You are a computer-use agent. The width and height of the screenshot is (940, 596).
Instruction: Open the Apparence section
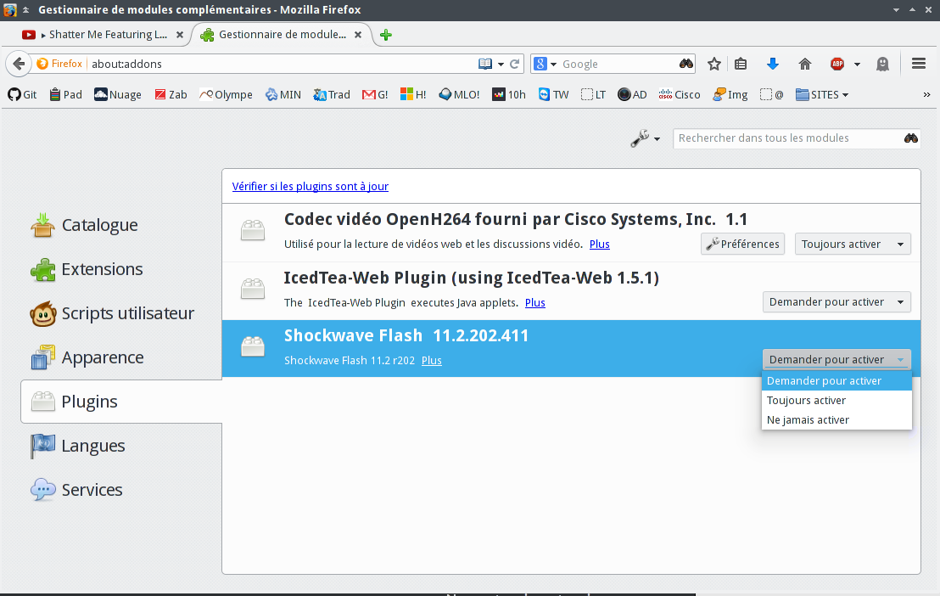tap(87, 357)
